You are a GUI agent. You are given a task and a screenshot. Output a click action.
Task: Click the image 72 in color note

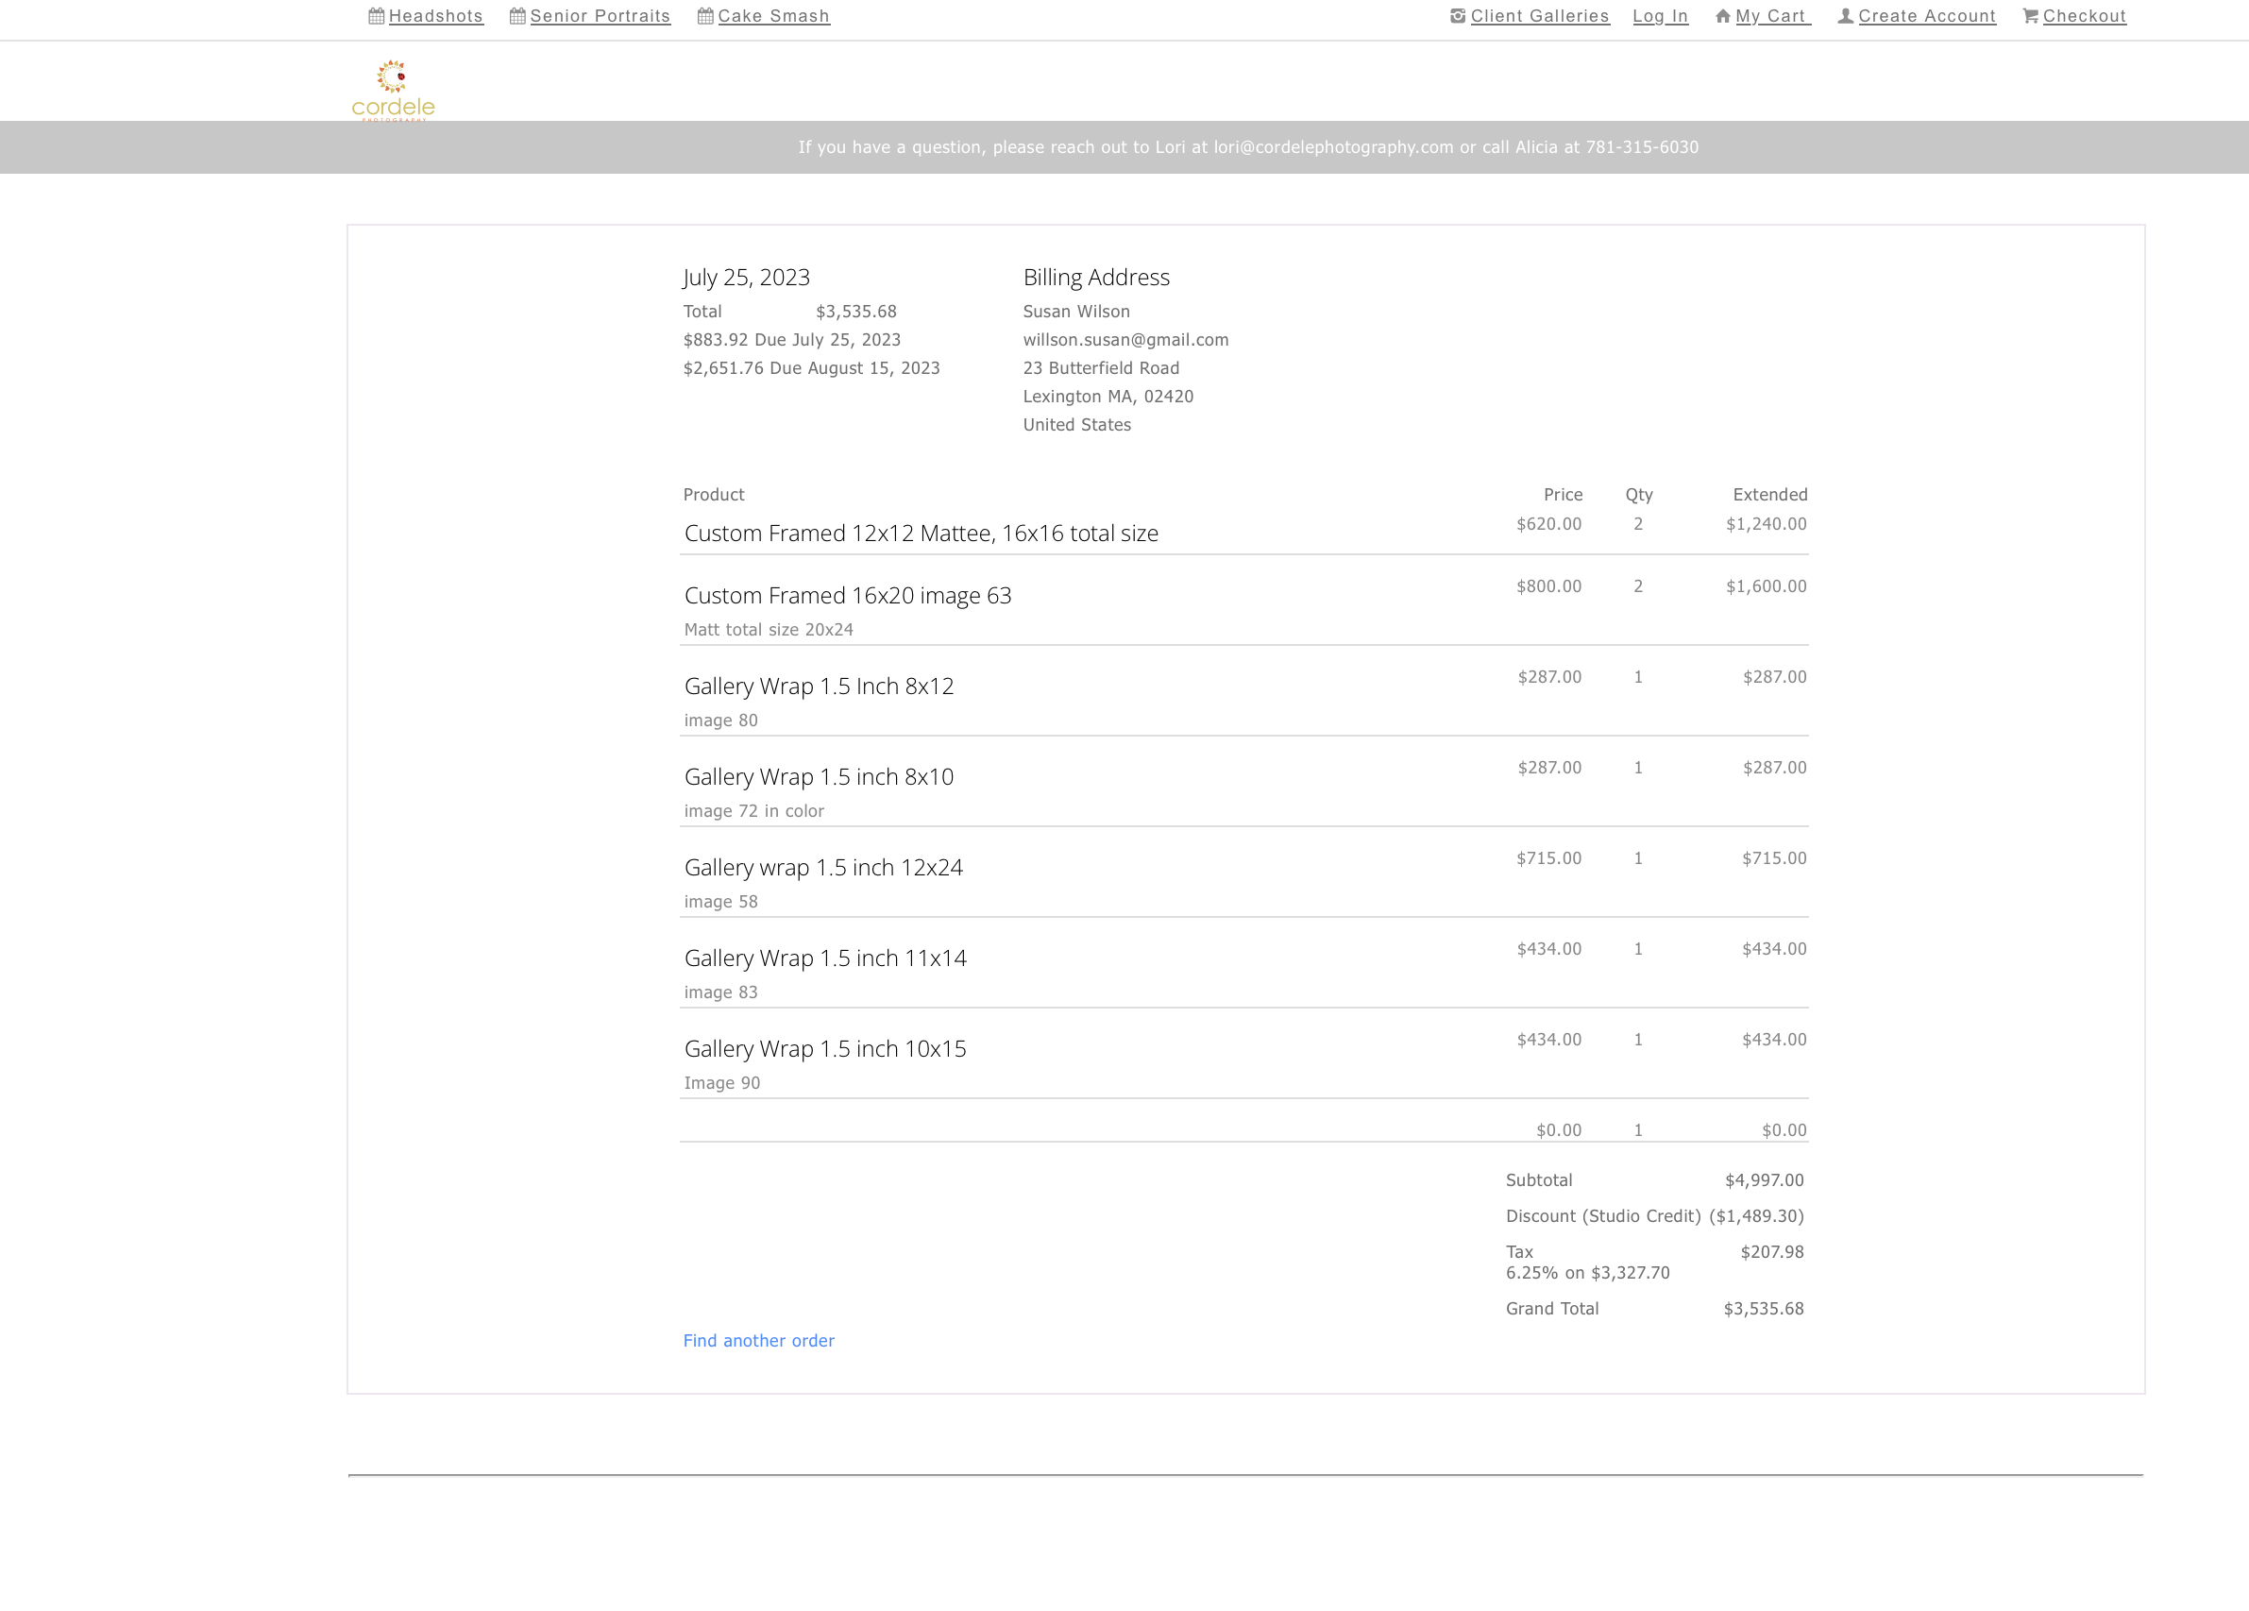click(753, 810)
